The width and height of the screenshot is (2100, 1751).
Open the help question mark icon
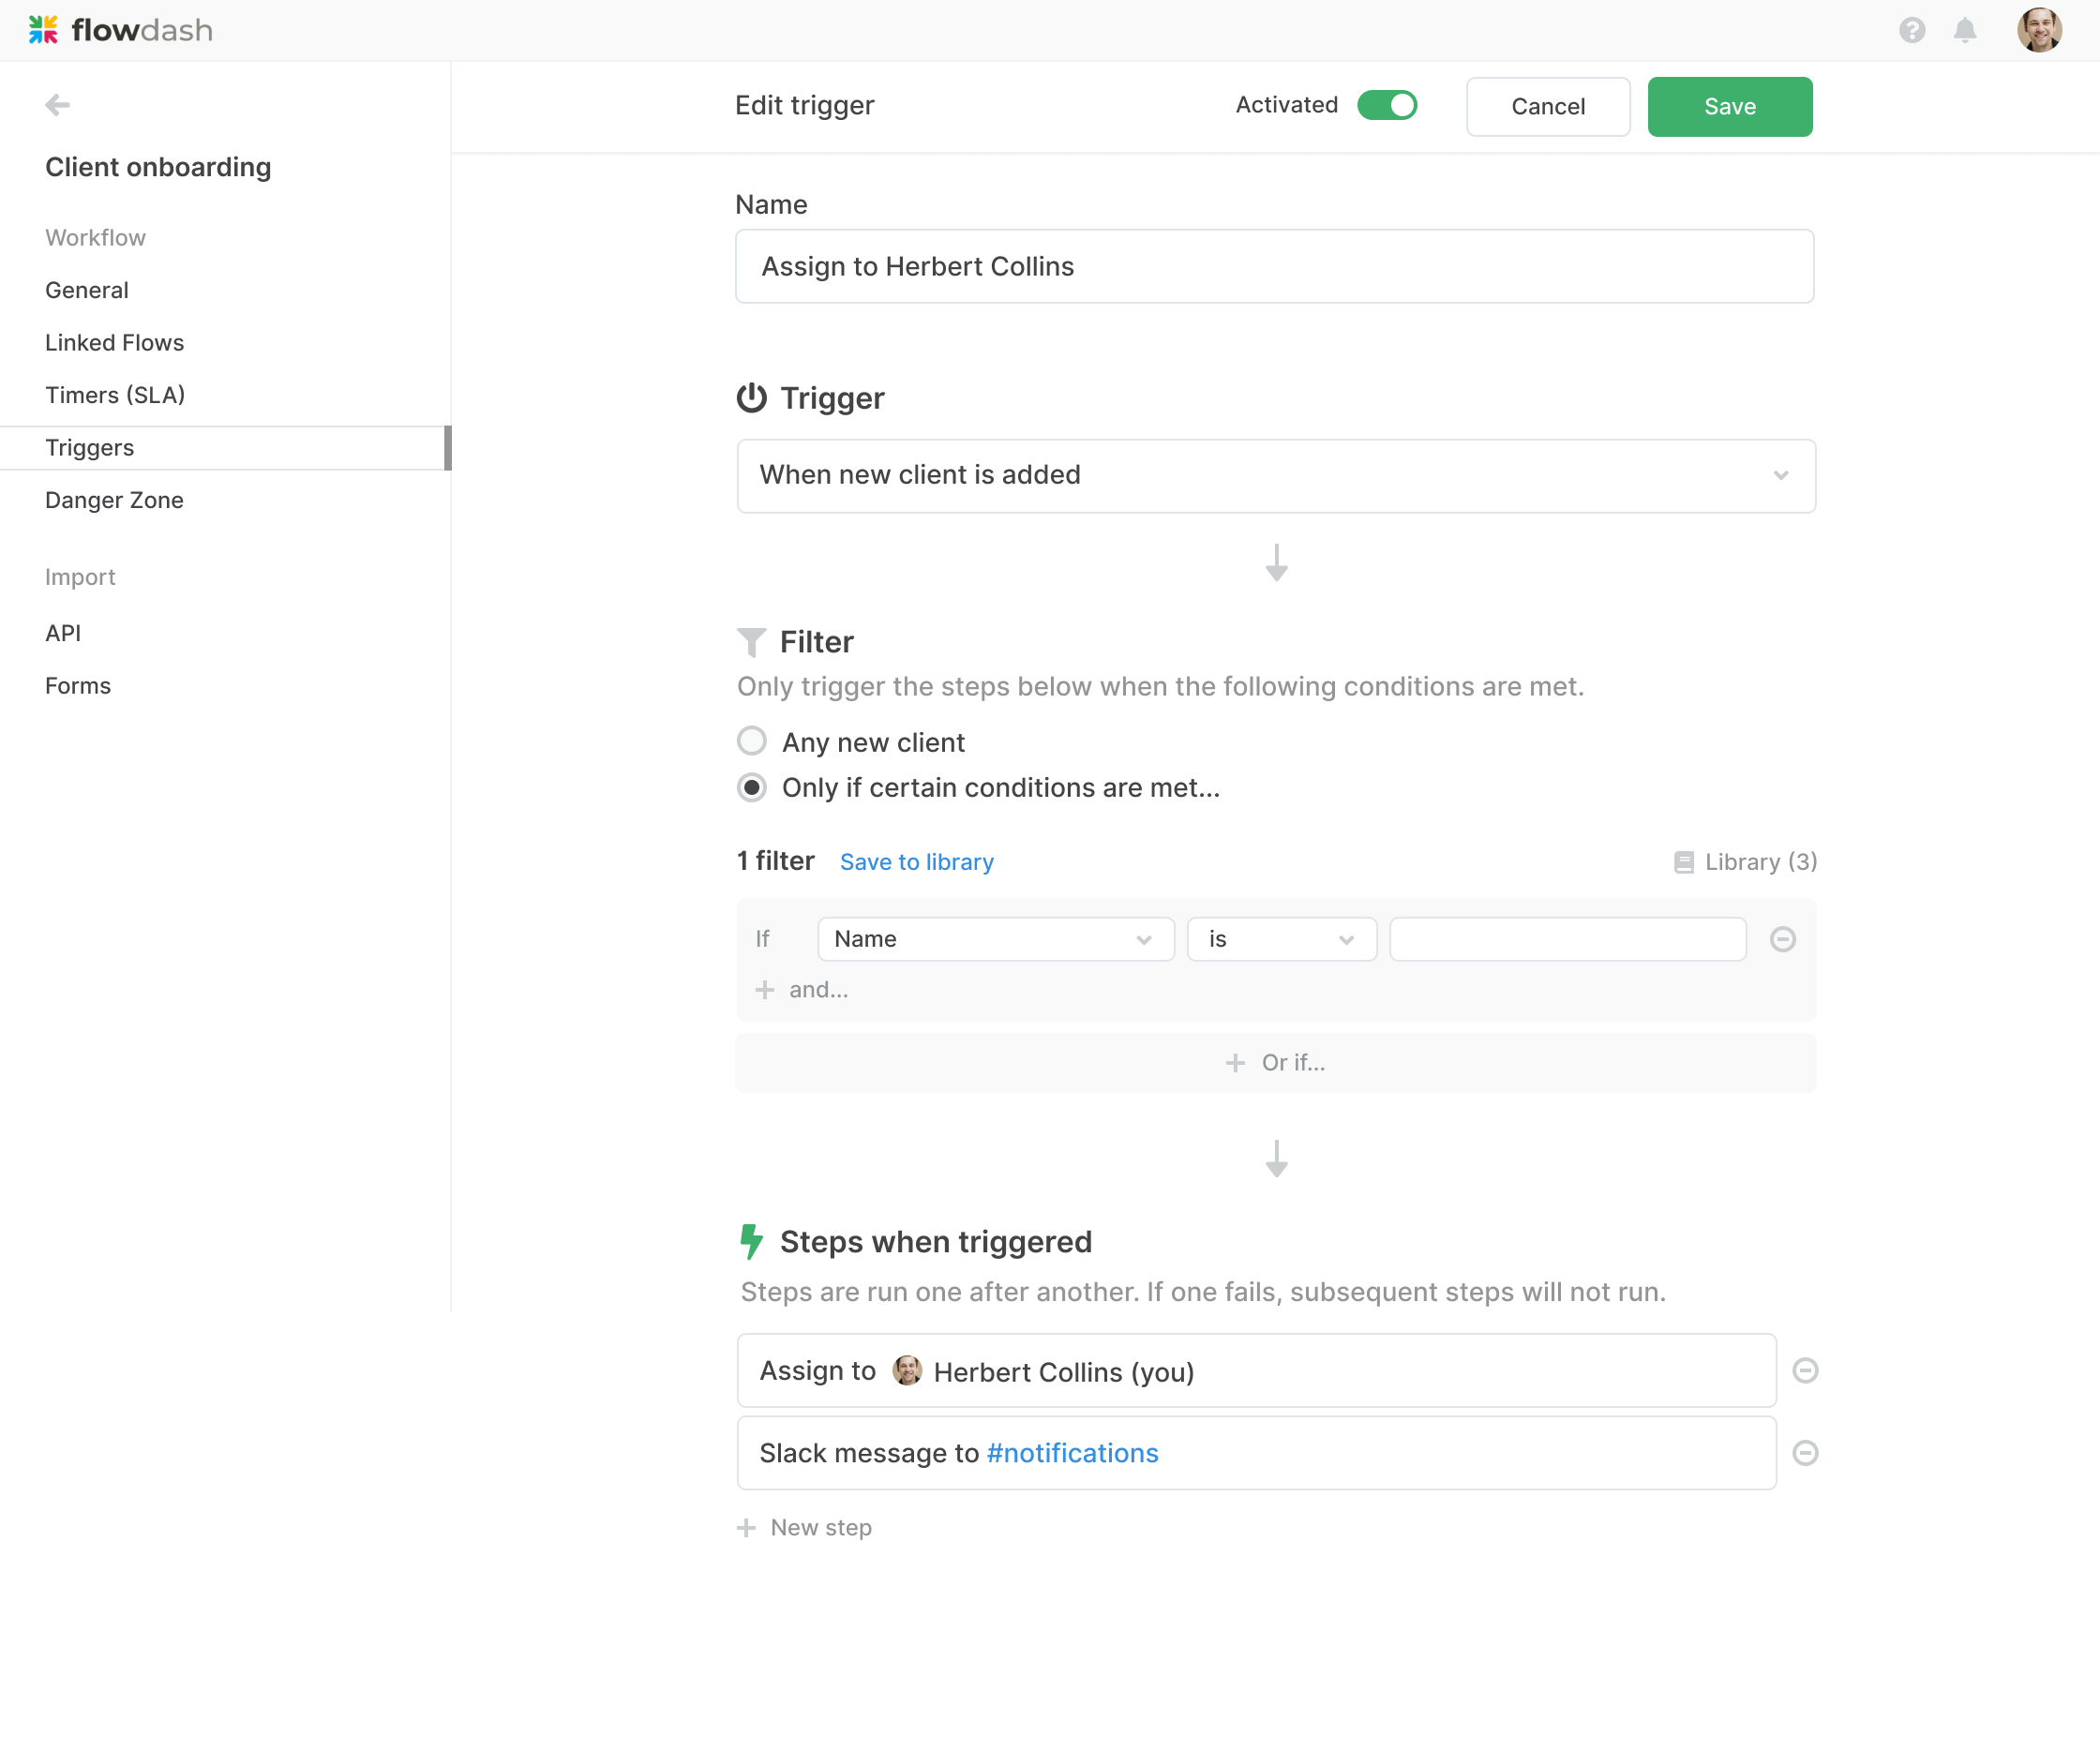1911,30
